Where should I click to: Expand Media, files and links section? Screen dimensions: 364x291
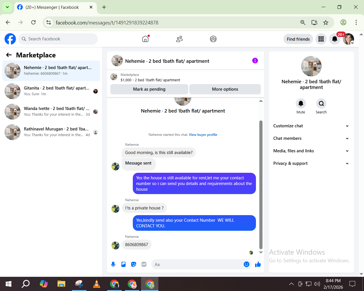[311, 151]
